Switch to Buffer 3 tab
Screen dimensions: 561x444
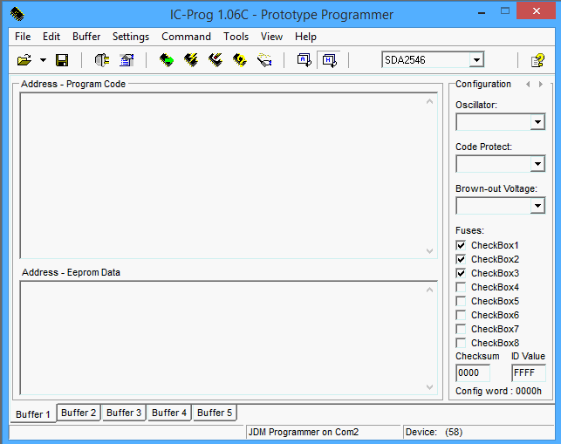pos(124,413)
